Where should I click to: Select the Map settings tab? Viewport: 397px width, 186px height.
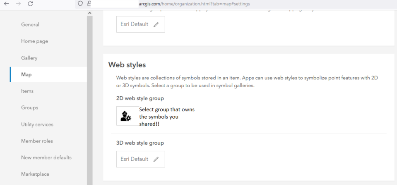[x=26, y=74]
